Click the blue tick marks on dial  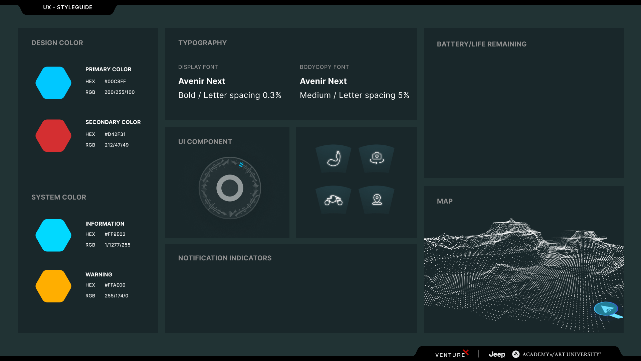pyautogui.click(x=241, y=164)
